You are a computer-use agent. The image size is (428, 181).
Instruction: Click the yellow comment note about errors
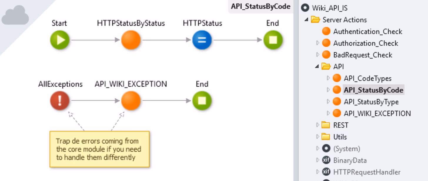(x=99, y=149)
